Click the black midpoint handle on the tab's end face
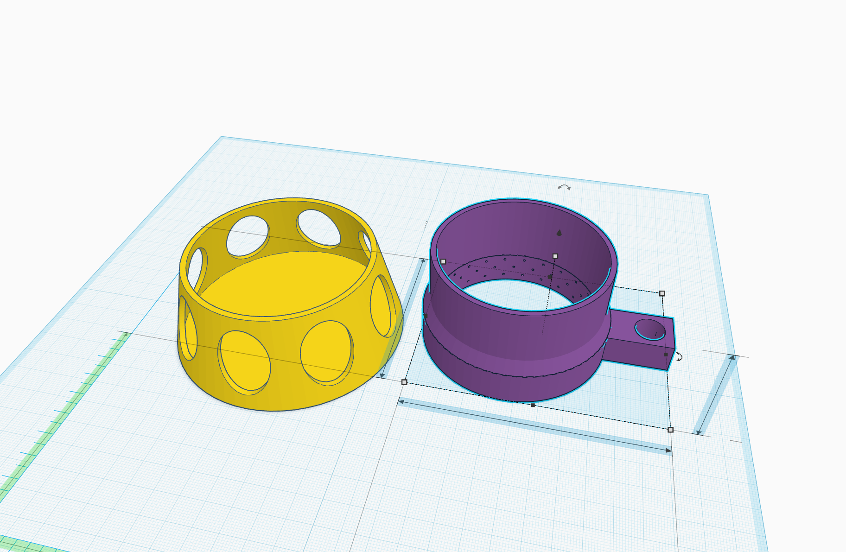846x552 pixels. [666, 355]
